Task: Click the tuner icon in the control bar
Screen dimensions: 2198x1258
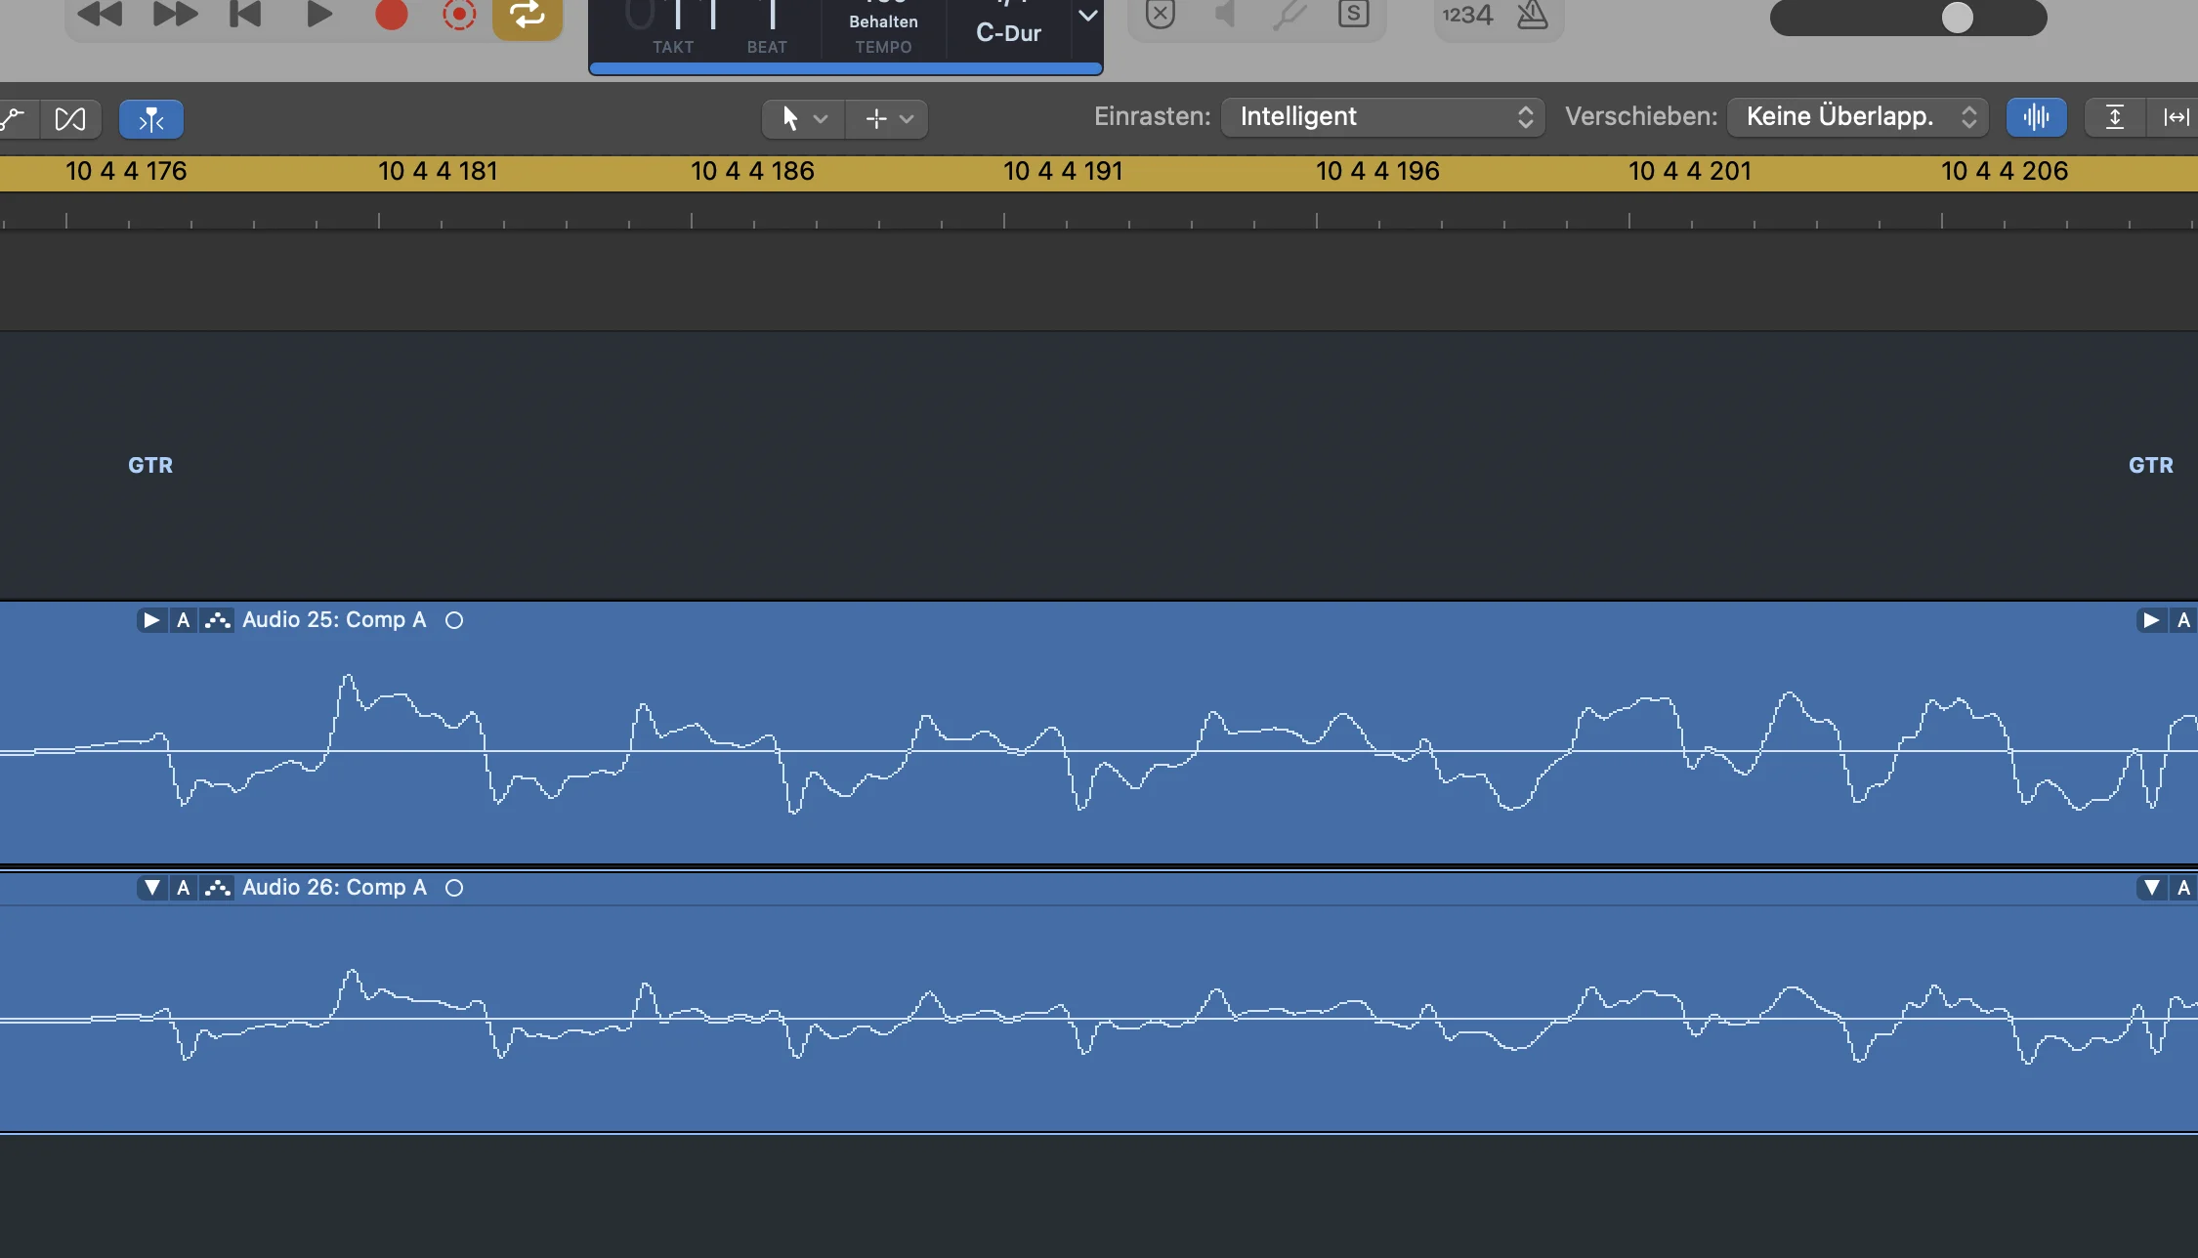Action: (1289, 14)
